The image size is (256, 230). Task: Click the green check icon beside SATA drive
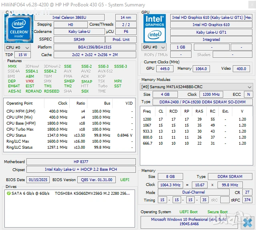click(9, 193)
